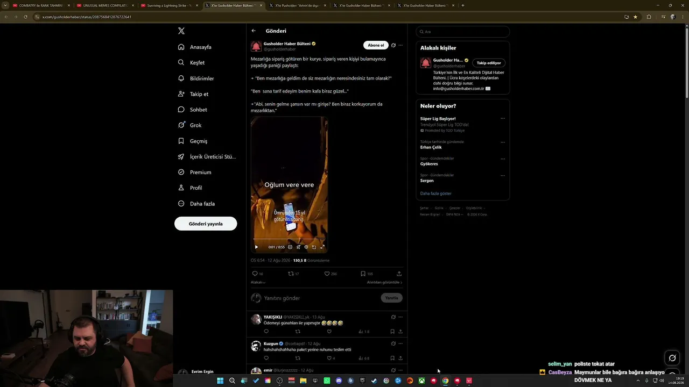Bookmark YAKIŞIKLI's reply
The image size is (689, 387).
pos(392,331)
